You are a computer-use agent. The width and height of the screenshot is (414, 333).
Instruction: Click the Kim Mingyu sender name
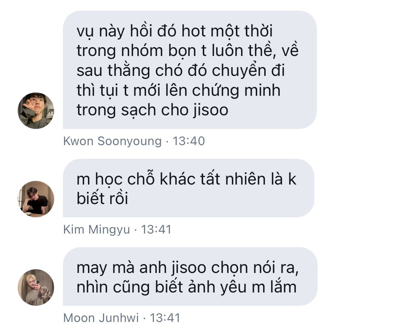(x=97, y=229)
